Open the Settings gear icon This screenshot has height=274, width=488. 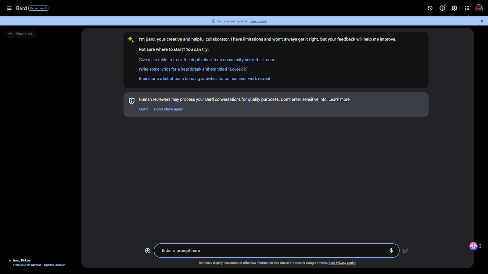tap(454, 8)
